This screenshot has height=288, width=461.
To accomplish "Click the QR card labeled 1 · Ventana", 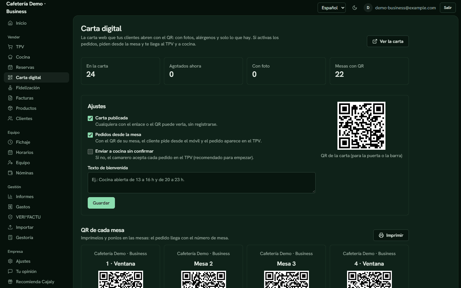I will point(120,267).
